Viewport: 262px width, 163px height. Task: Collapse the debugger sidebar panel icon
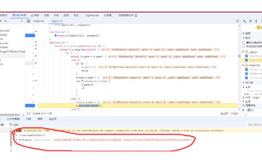[x=237, y=21]
